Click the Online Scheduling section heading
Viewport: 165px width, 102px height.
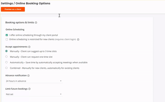click(x=15, y=29)
